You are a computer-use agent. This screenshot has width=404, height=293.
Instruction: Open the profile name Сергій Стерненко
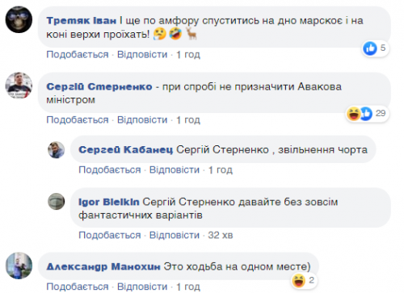[99, 86]
